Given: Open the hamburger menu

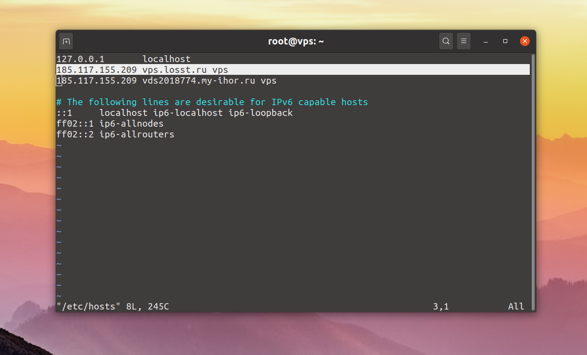Looking at the screenshot, I should click(464, 42).
